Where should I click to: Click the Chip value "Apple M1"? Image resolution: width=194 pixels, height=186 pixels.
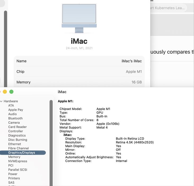(134, 71)
